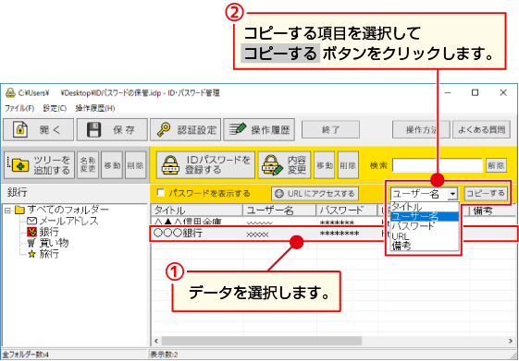Open 認証設定 with the key icon

[x=185, y=130]
